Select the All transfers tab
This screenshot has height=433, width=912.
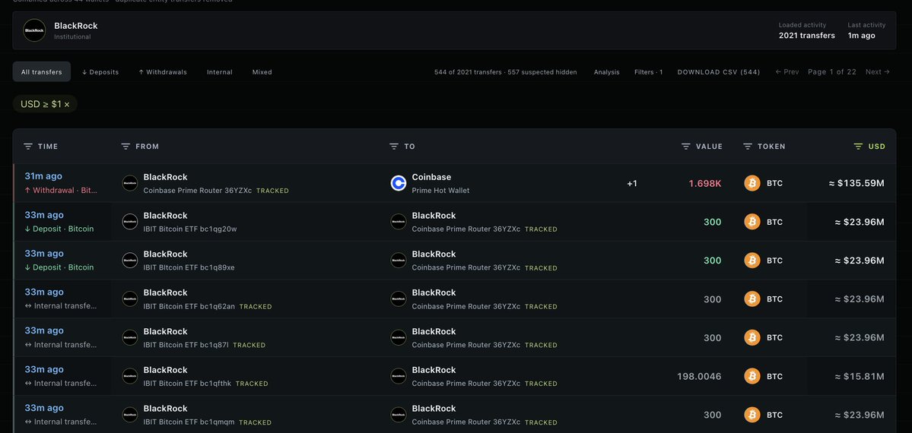tap(42, 72)
